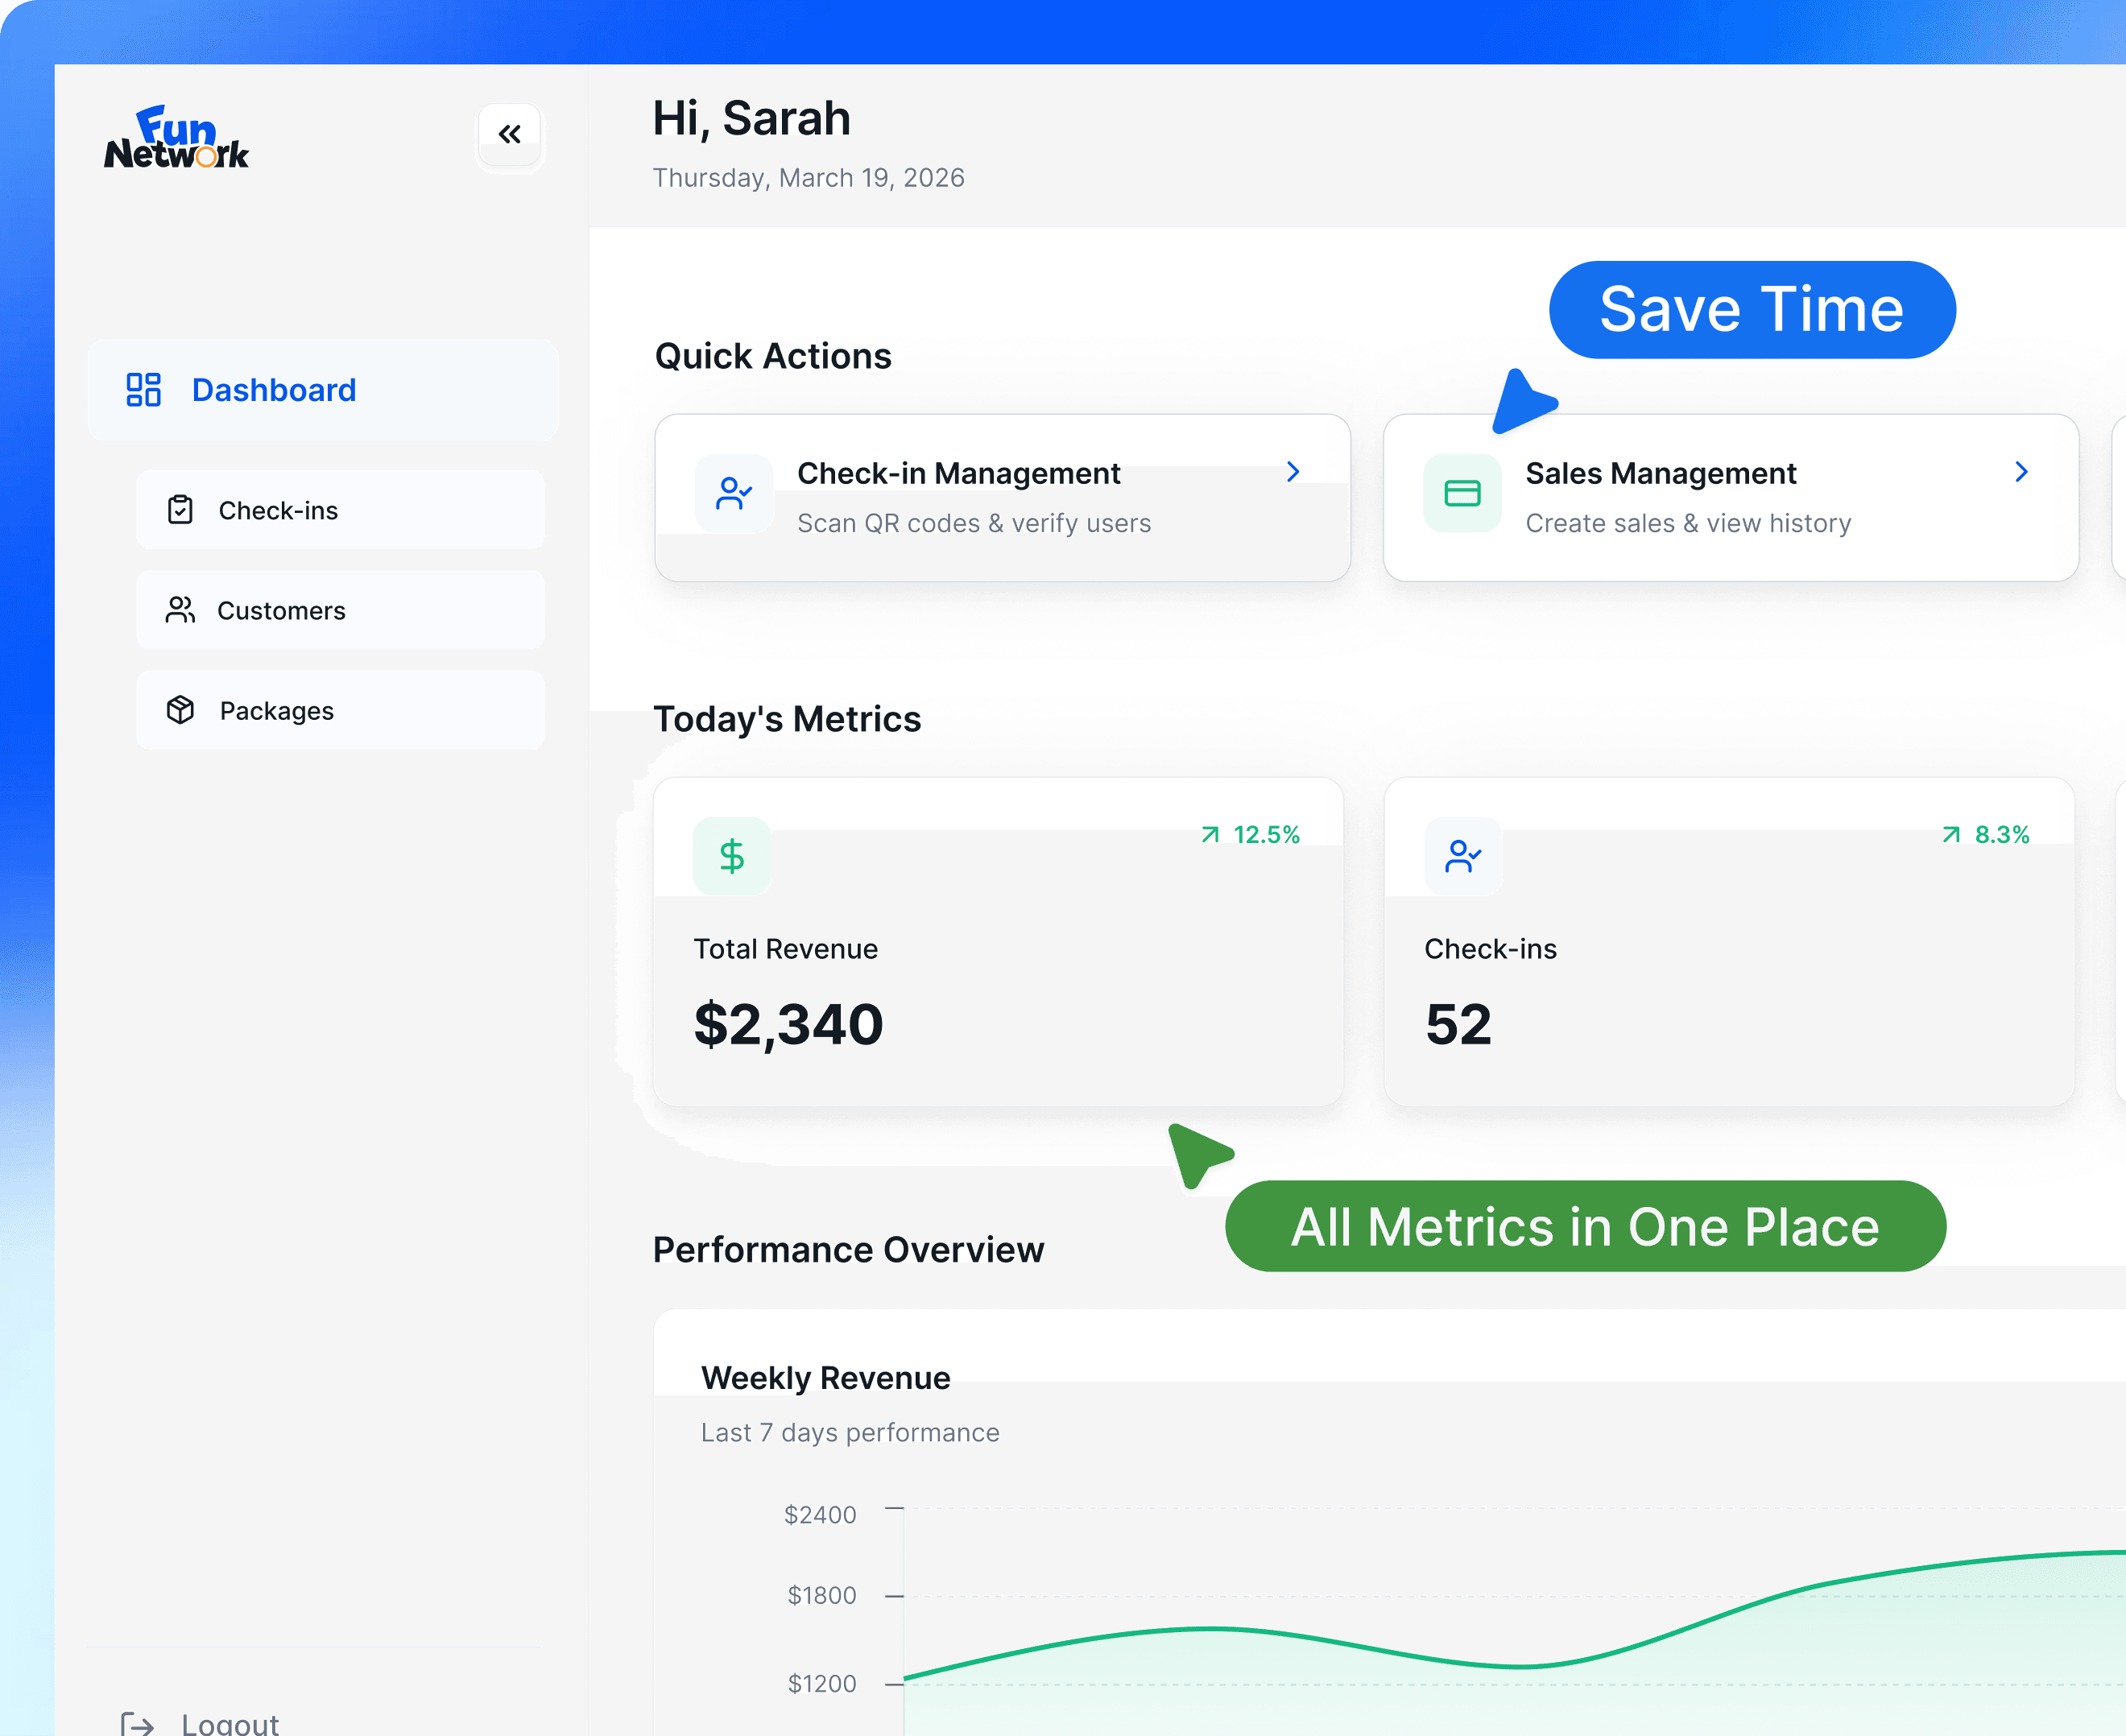Viewport: 2126px width, 1736px height.
Task: Click the Weekly Revenue chart title
Action: [826, 1378]
